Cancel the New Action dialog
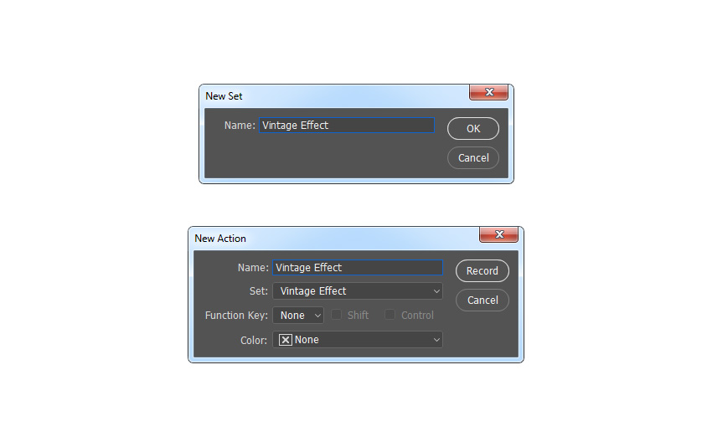This screenshot has height=447, width=712. 482,300
